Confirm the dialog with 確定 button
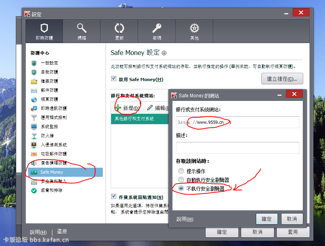This screenshot has height=246, width=325. tap(267, 219)
